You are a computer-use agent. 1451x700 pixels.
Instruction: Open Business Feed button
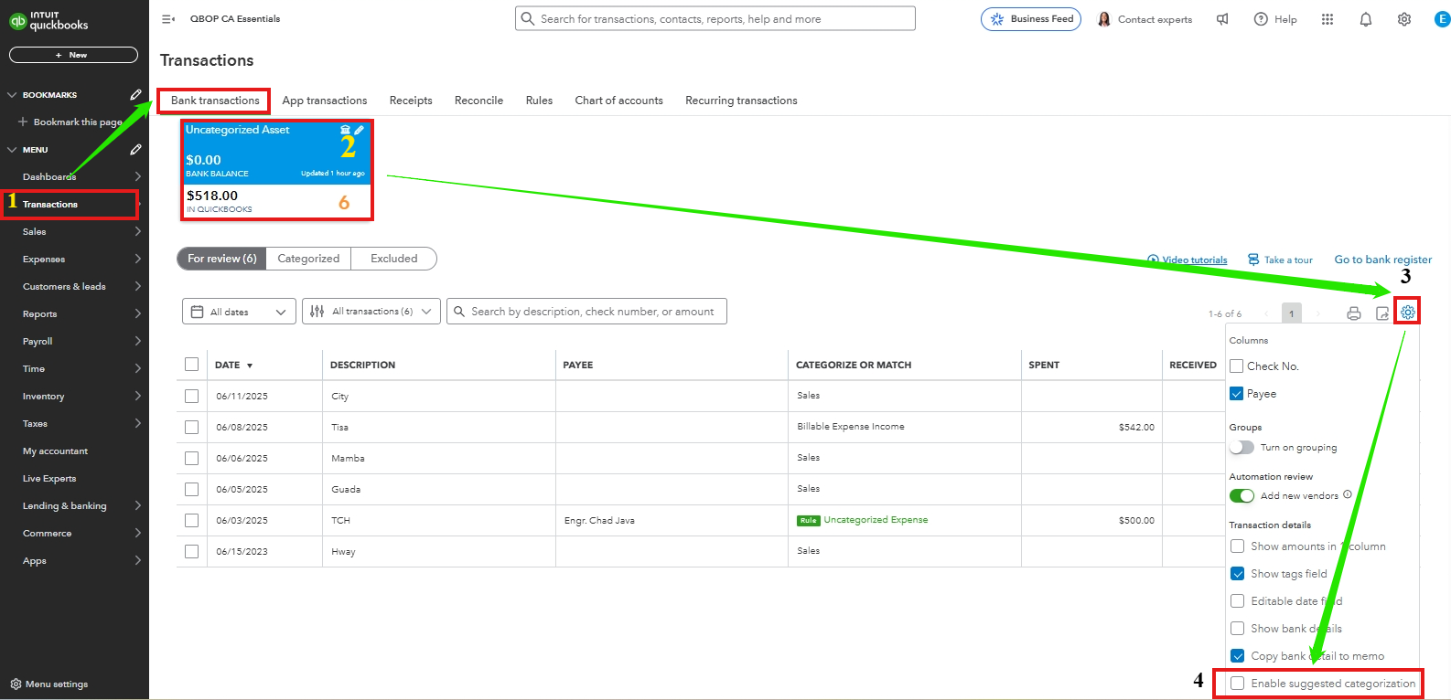1031,19
